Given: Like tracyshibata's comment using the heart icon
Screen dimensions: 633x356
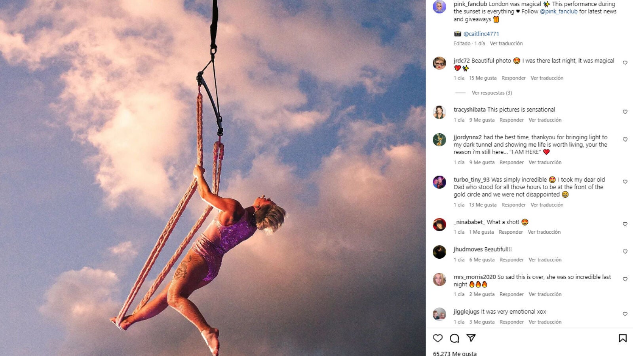Looking at the screenshot, I should (x=625, y=111).
